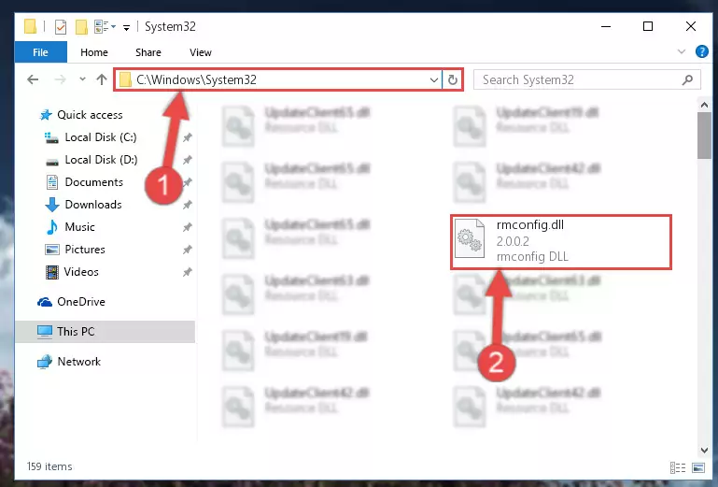Select the rmconfig.dll file name
Viewport: 718px width, 487px height.
tap(530, 225)
